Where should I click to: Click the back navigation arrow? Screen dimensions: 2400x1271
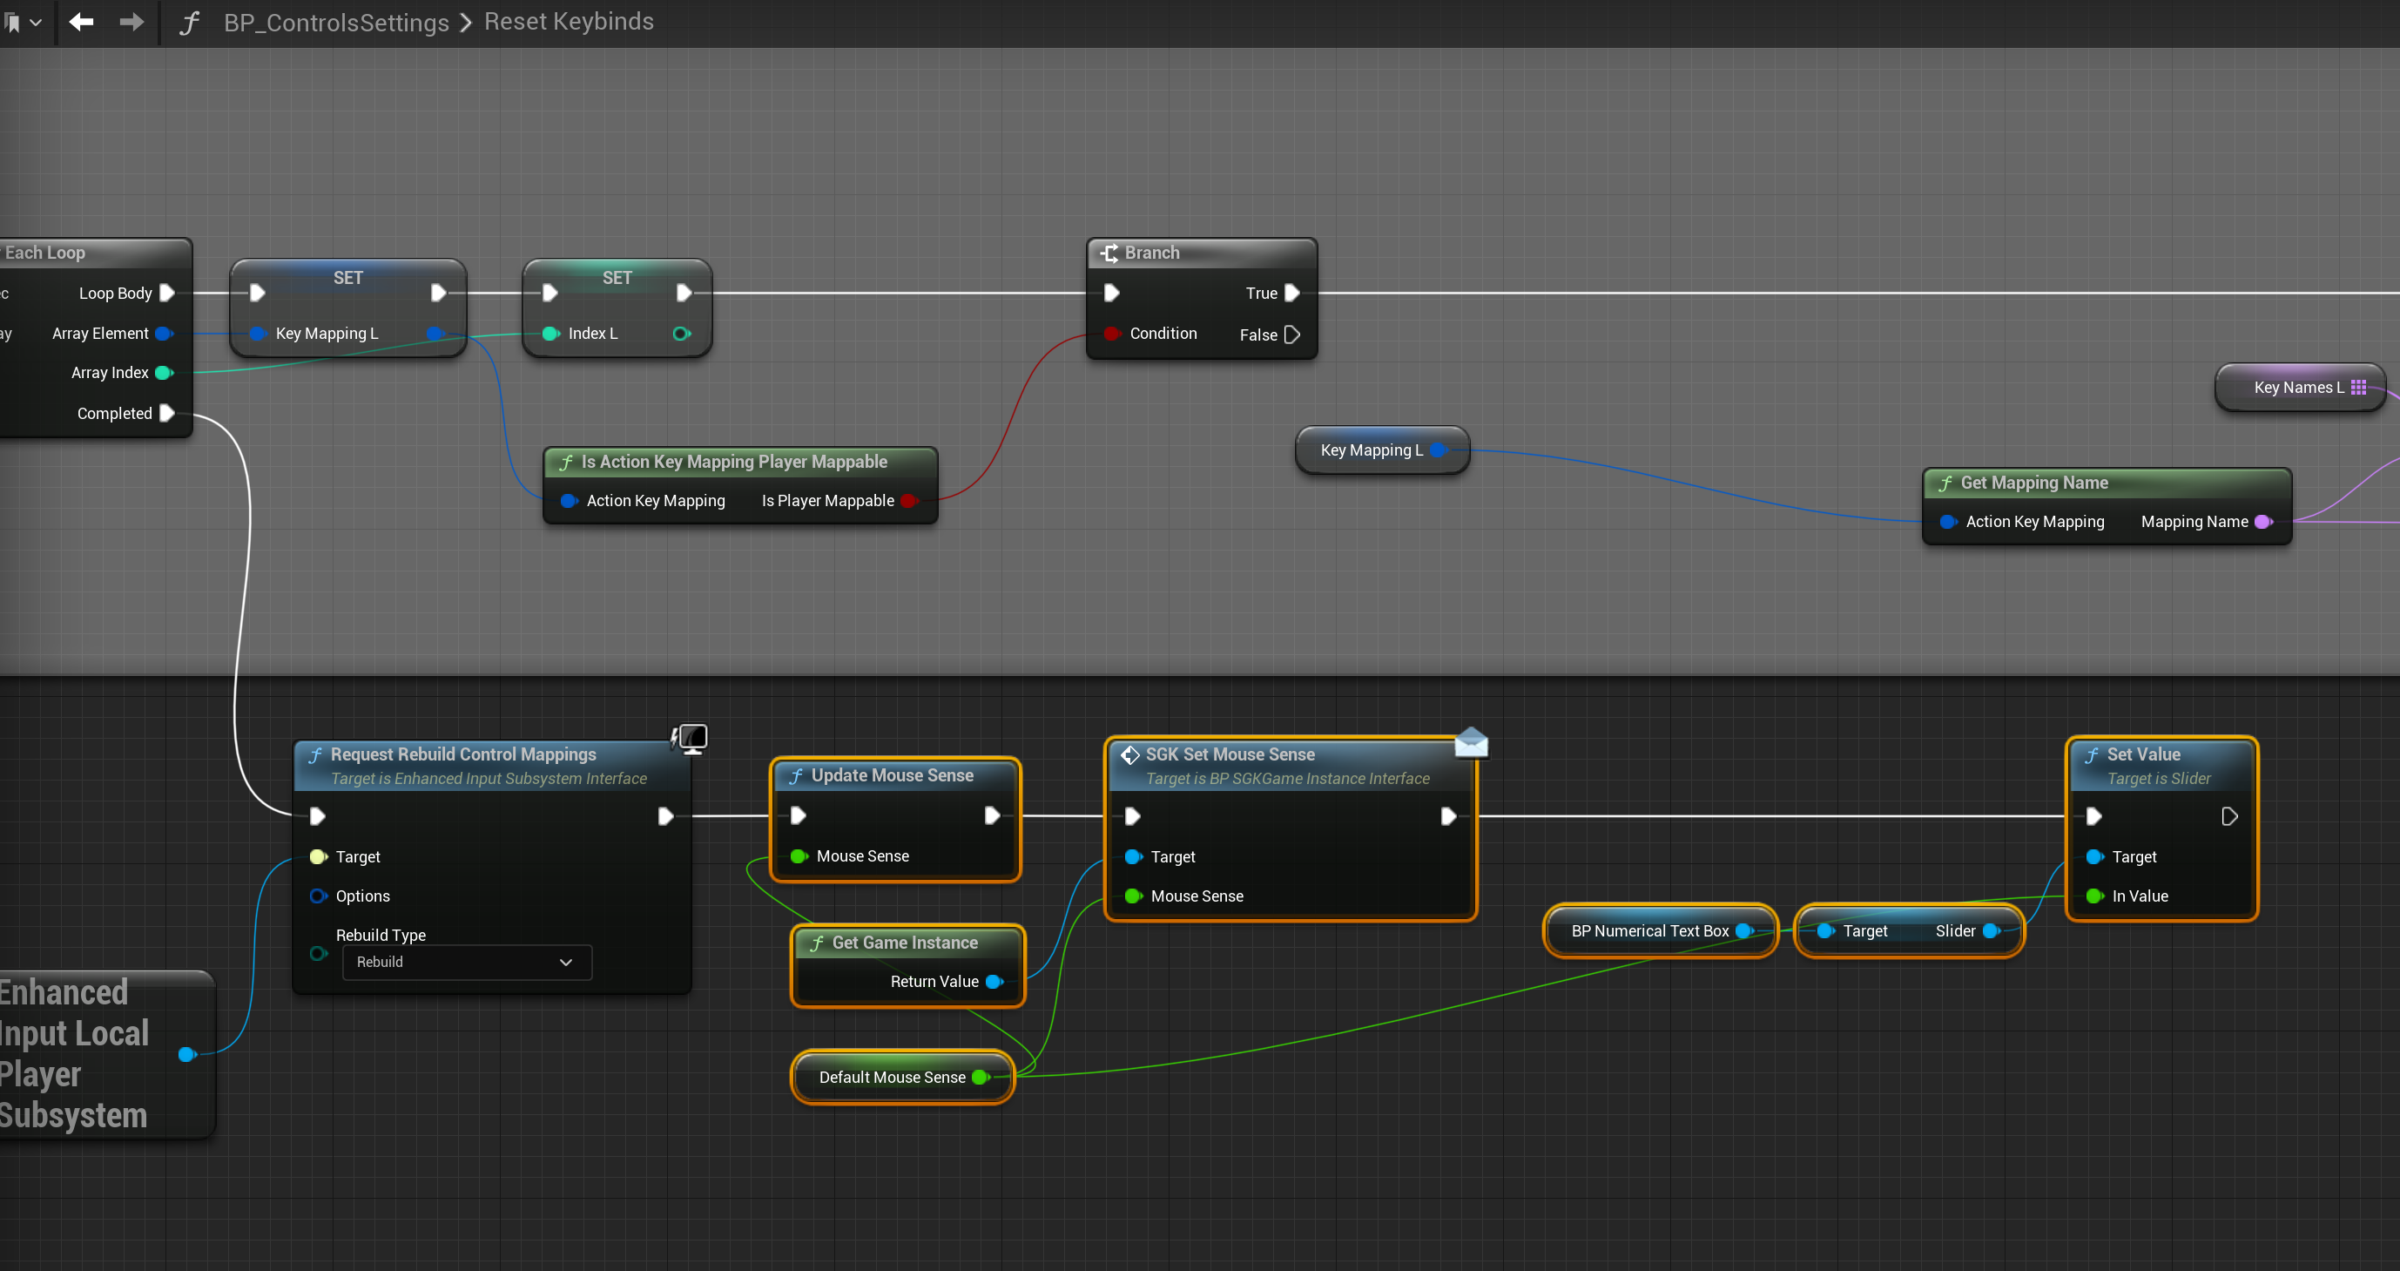pyautogui.click(x=82, y=22)
